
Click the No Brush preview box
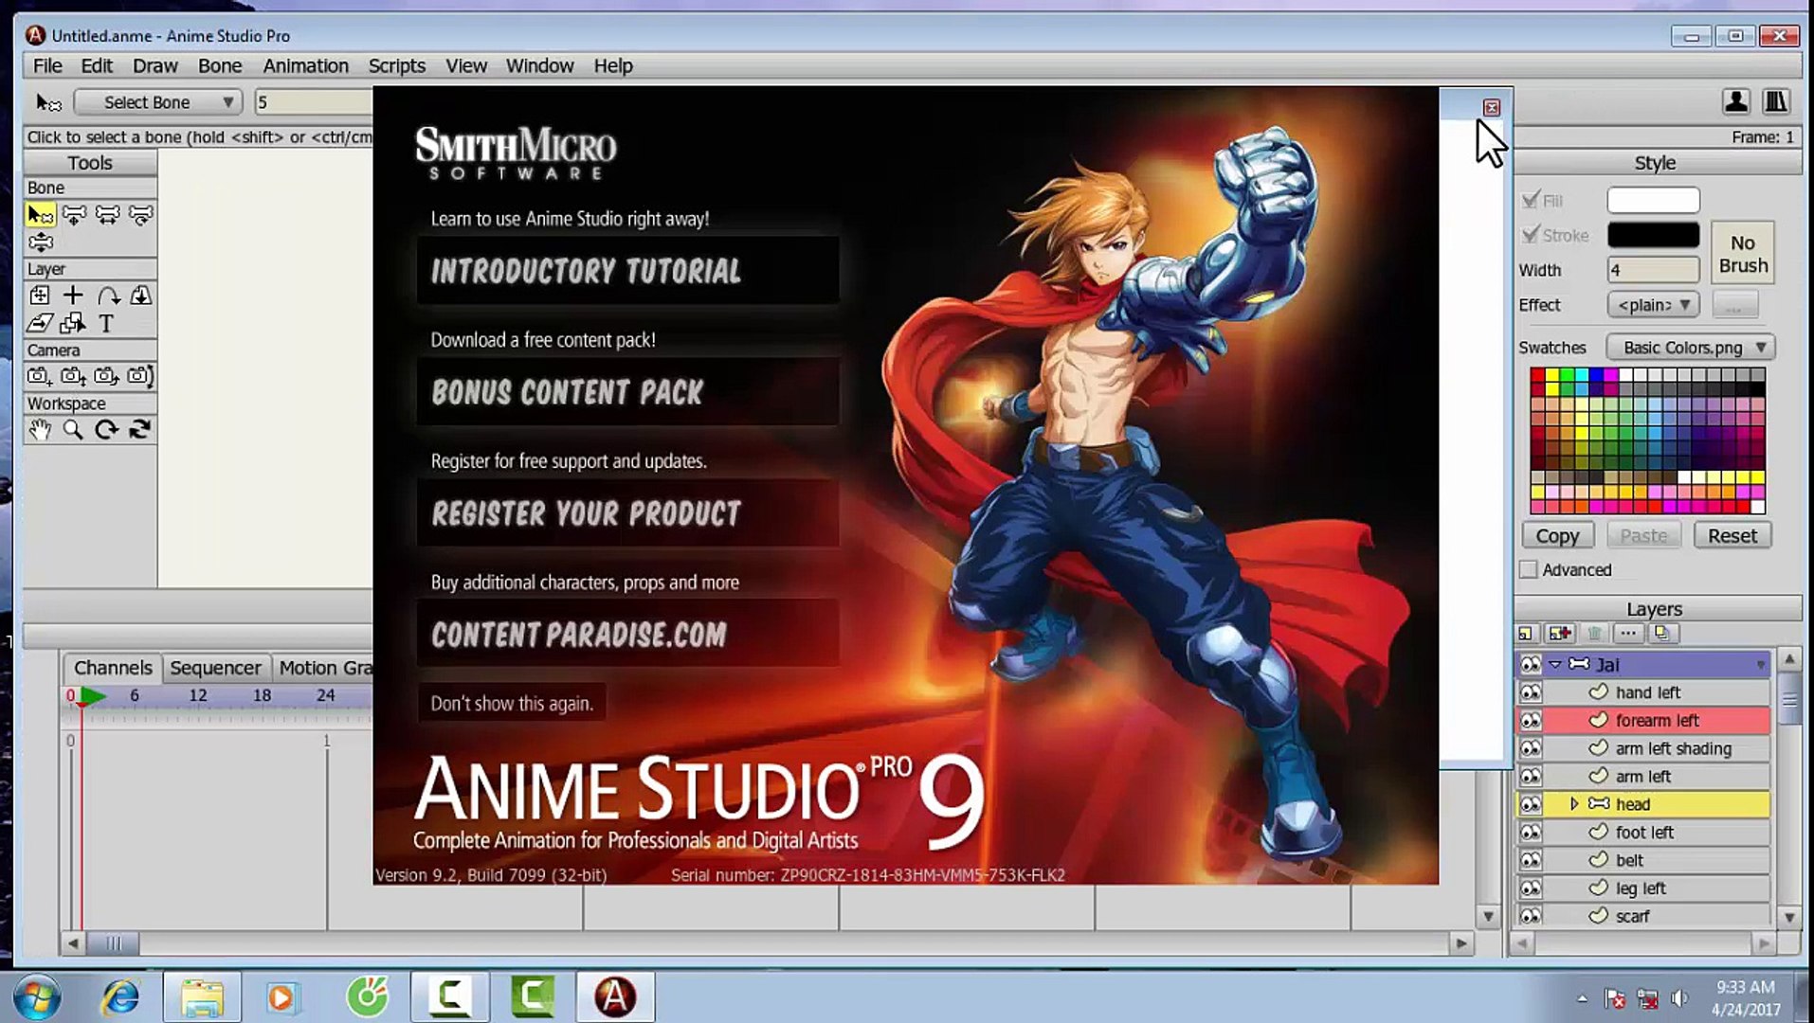coord(1743,253)
